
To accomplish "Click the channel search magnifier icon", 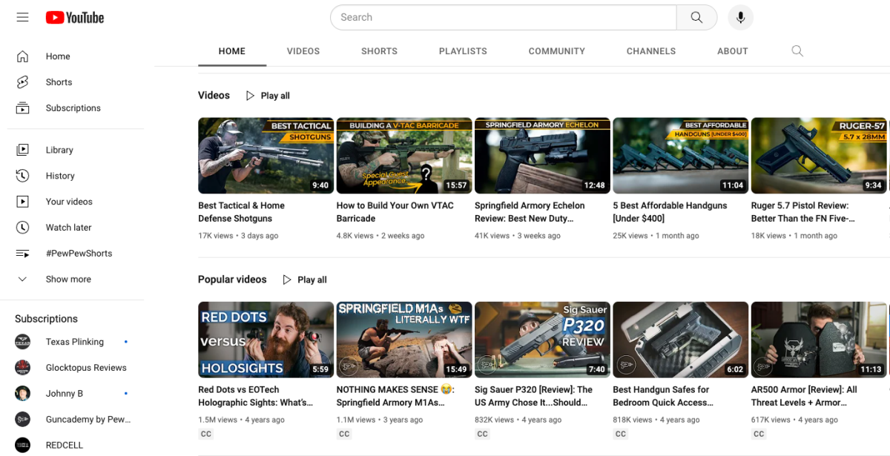I will coord(797,51).
